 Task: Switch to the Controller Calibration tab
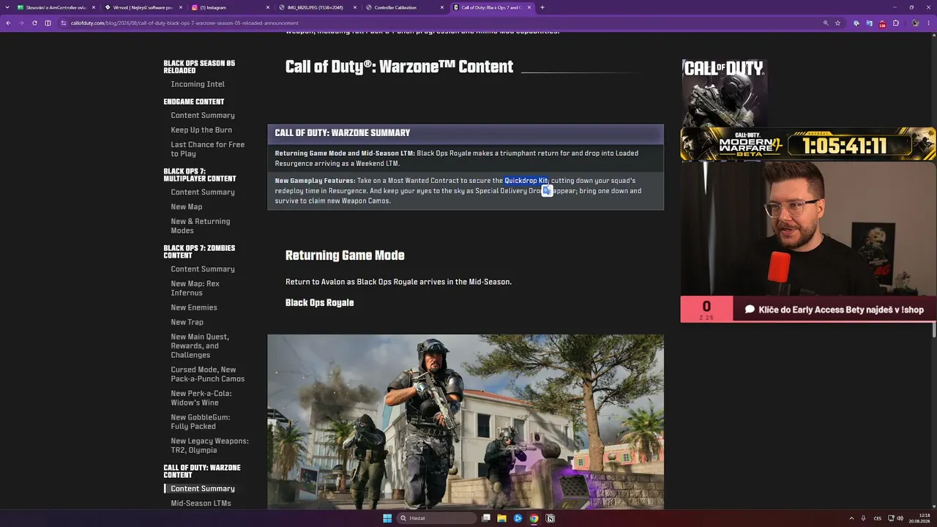404,7
